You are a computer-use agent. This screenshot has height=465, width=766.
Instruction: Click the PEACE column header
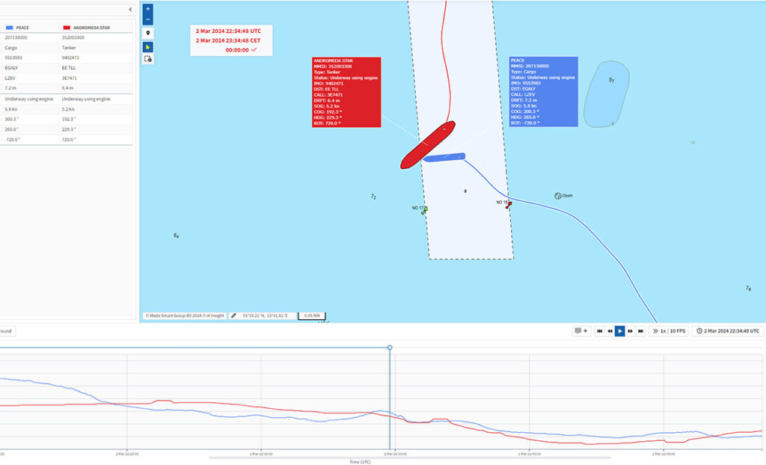[x=22, y=28]
